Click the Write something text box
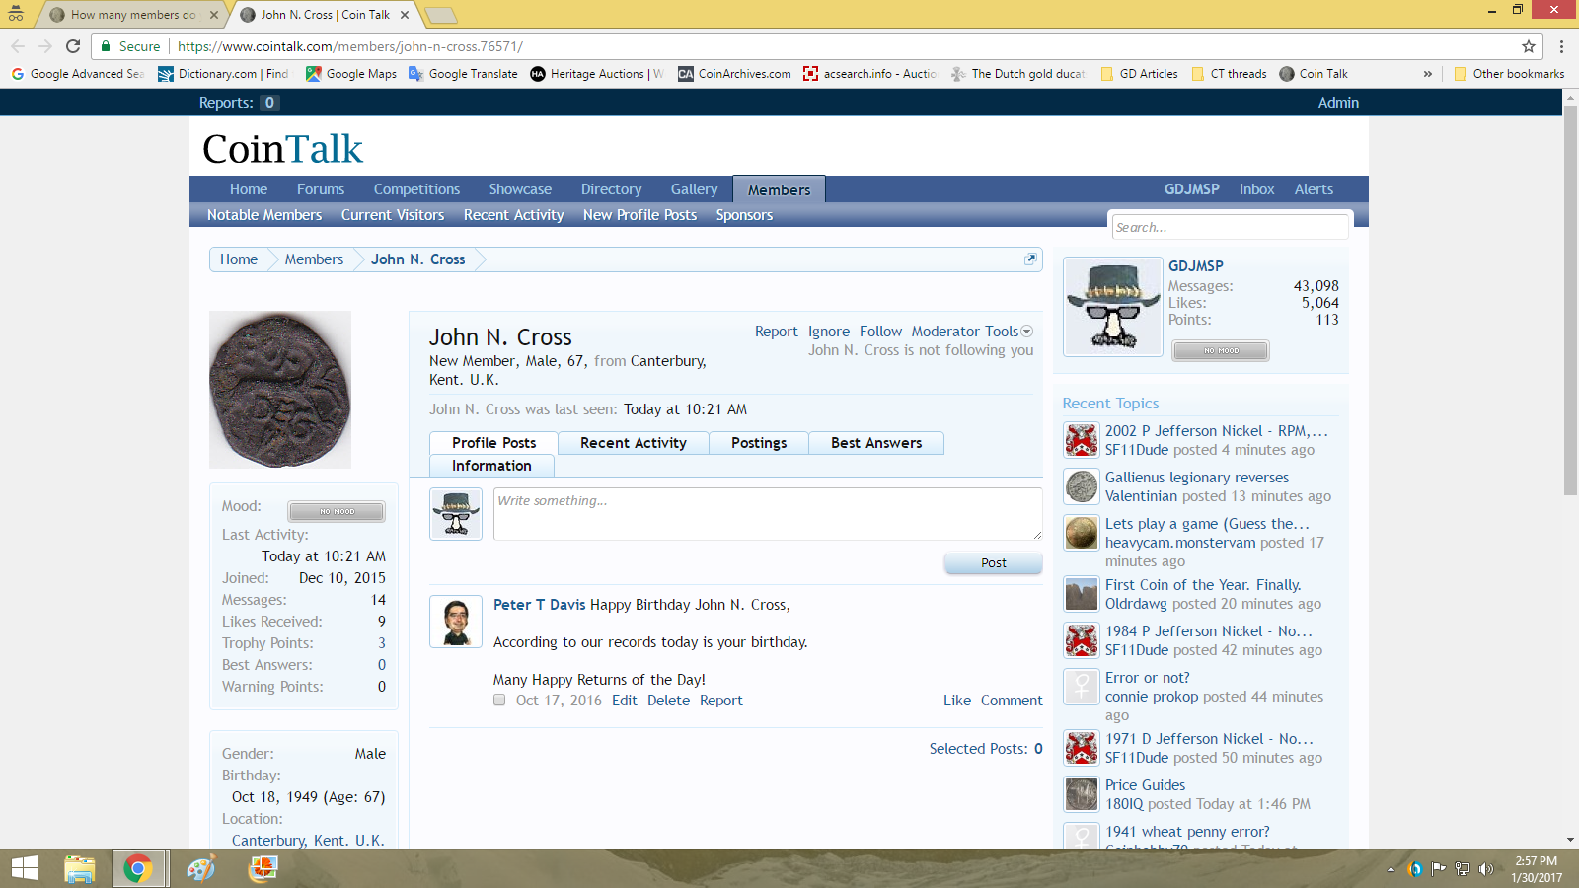 coord(768,514)
